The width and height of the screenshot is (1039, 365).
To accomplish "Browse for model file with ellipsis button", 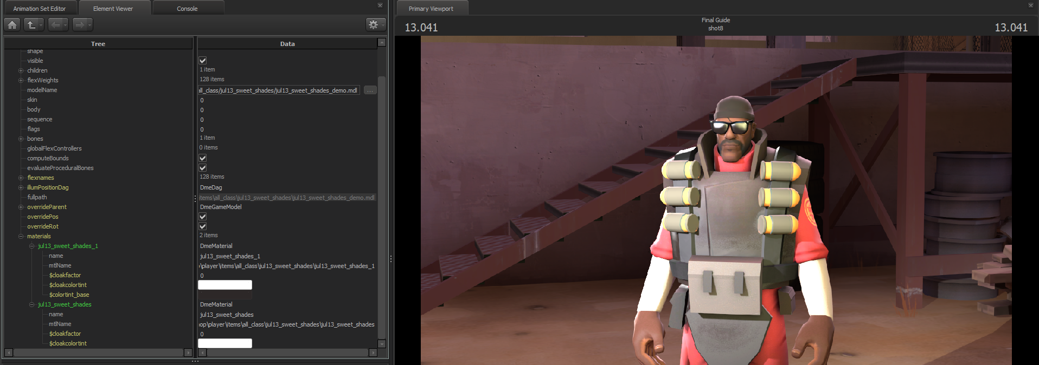I will [x=370, y=90].
